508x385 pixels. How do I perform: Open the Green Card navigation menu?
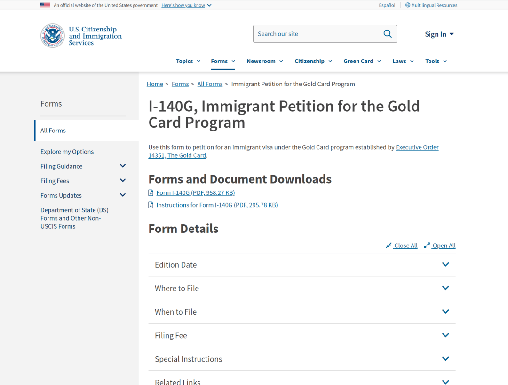click(x=362, y=61)
